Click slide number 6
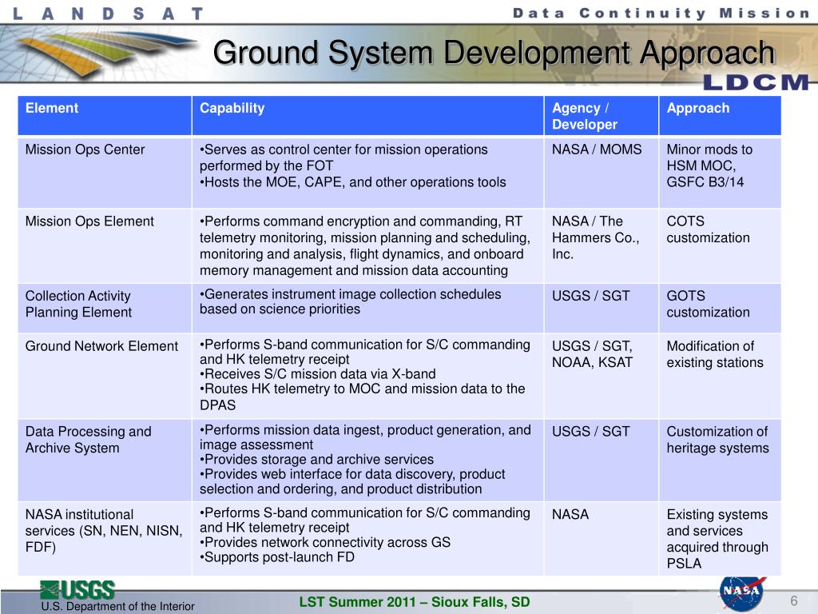The height and width of the screenshot is (614, 818). [x=794, y=601]
